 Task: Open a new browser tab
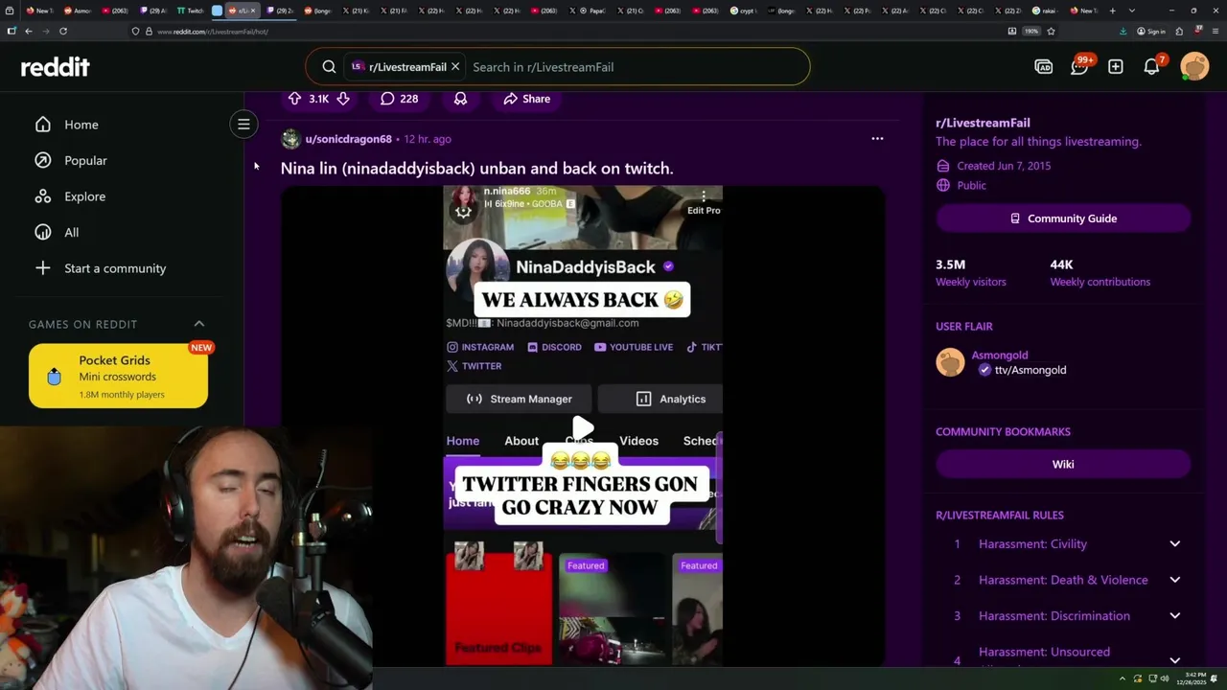1112,11
